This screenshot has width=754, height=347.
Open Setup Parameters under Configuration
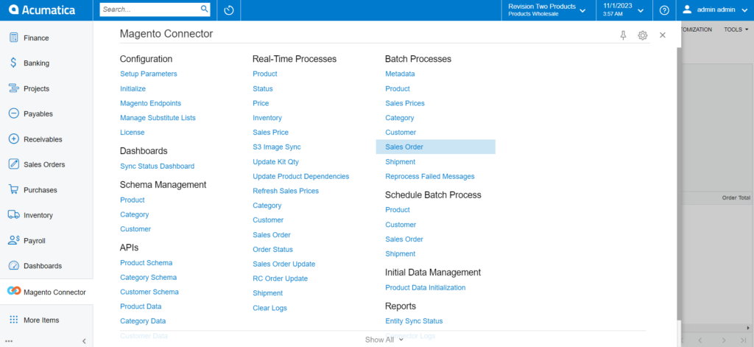coord(149,74)
